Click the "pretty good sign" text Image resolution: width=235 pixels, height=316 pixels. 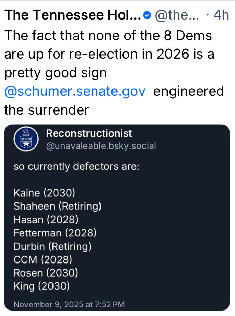point(56,73)
